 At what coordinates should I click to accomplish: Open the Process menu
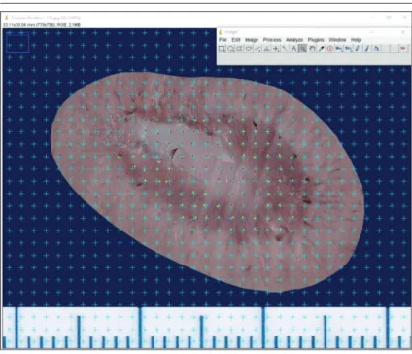pyautogui.click(x=272, y=40)
